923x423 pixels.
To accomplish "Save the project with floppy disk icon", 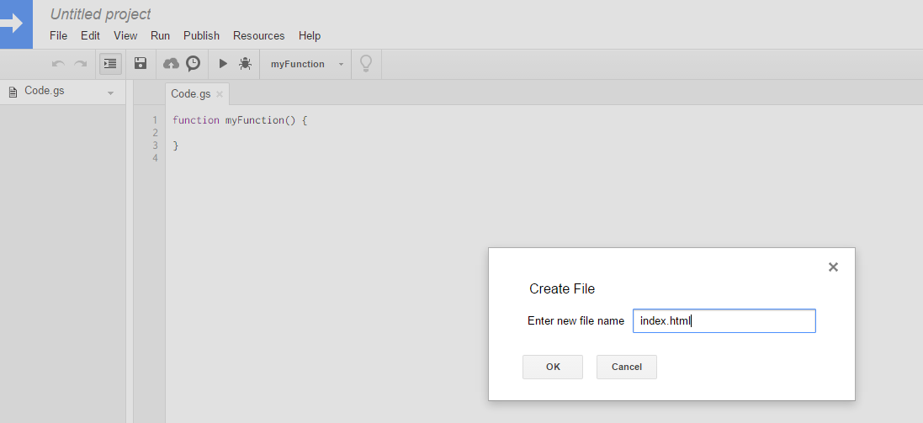I will 141,64.
